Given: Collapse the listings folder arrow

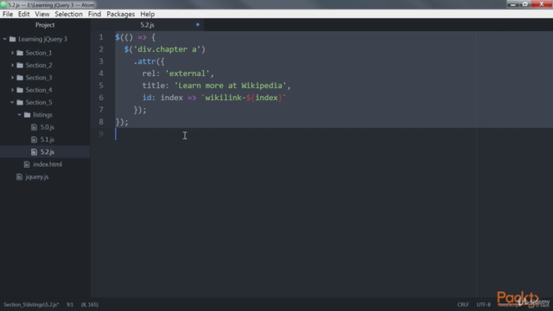Looking at the screenshot, I should (19, 115).
